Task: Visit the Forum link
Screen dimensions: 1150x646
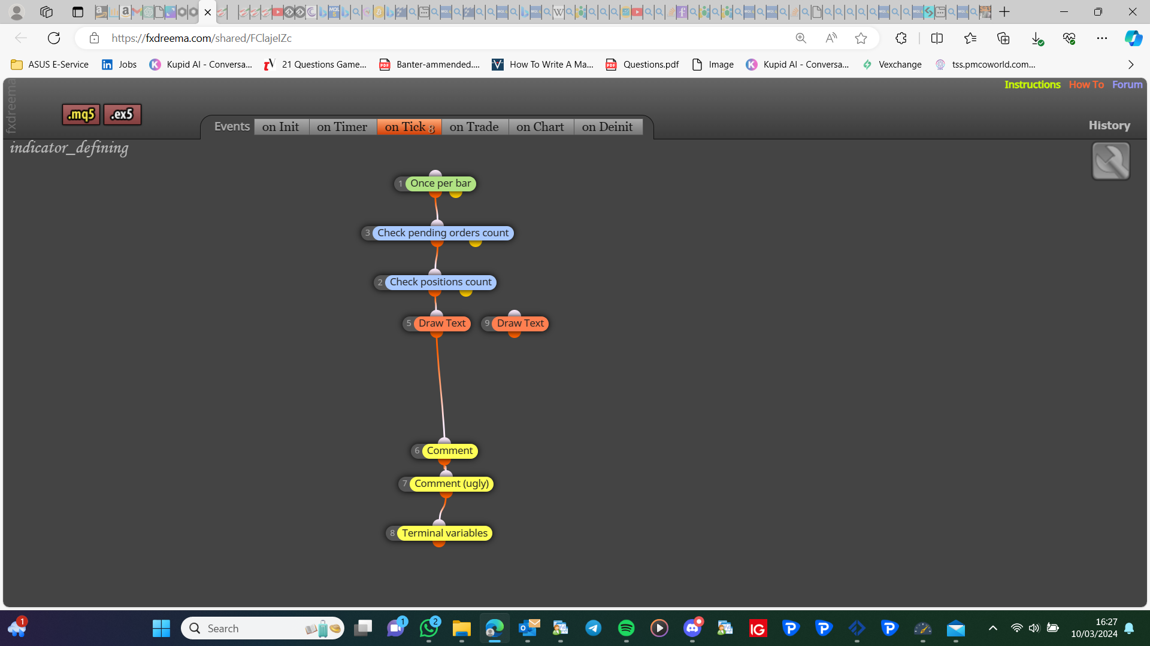Action: pyautogui.click(x=1127, y=85)
